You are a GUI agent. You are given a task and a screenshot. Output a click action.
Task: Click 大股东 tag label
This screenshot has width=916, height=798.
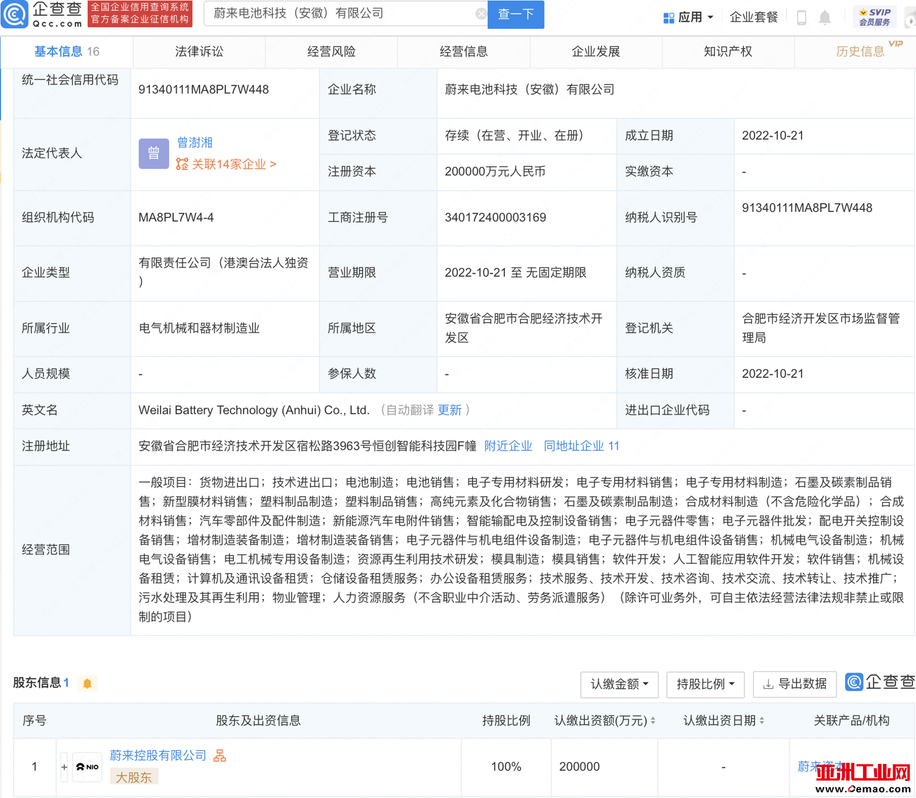[134, 777]
